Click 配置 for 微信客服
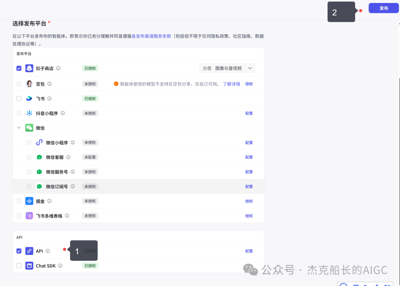 [249, 157]
